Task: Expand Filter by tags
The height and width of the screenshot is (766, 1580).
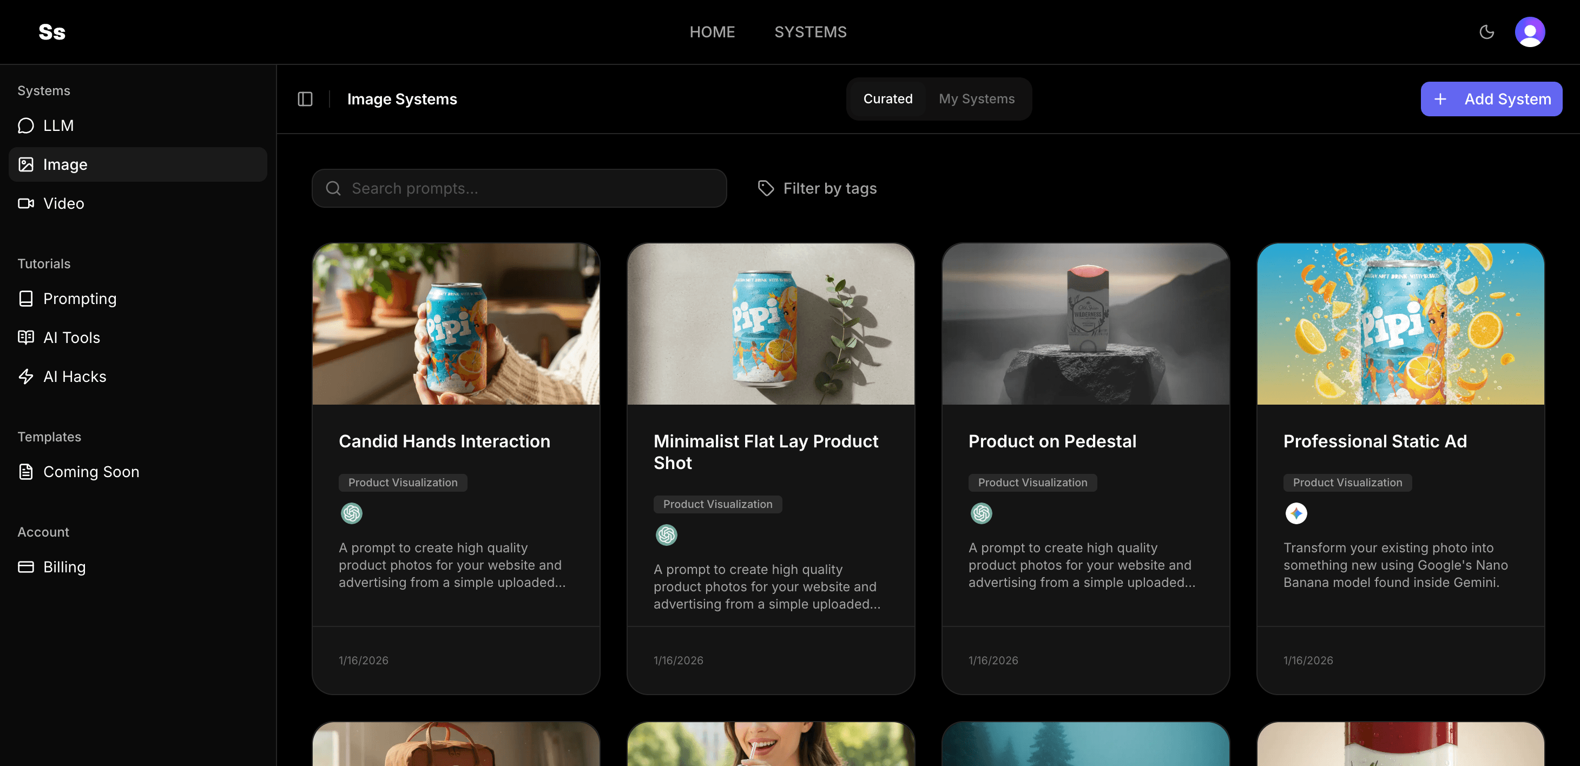Action: coord(818,188)
